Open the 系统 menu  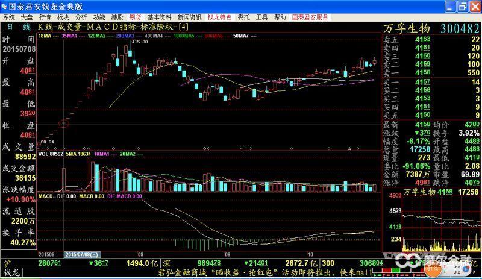click(x=9, y=17)
